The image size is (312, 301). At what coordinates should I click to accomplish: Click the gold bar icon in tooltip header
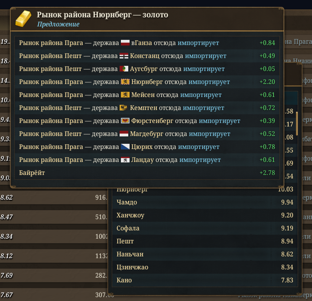23,19
